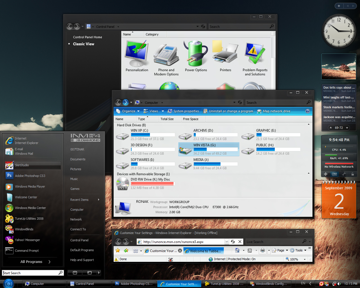Viewport: 360px width, 288px height.
Task: Collapse the Hard Disk Drives group
Action: [x=309, y=125]
